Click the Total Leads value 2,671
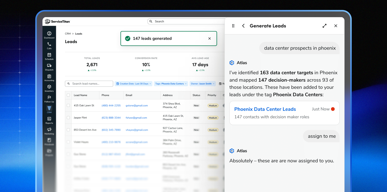387x192 pixels. coord(92,65)
